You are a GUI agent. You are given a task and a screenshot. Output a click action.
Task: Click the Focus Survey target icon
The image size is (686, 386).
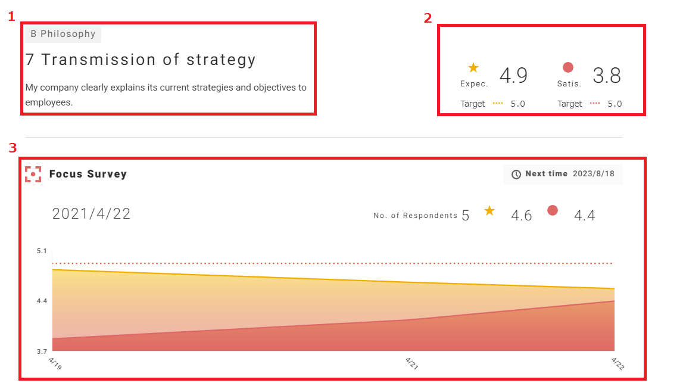click(x=33, y=174)
